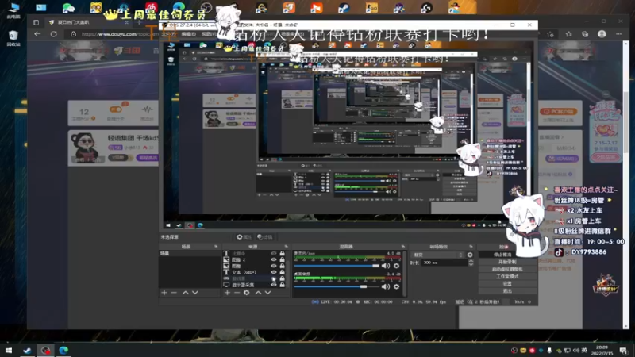635x357 pixels.
Task: Toggle the lock on the 文本 (GDI+) source
Action: pyautogui.click(x=283, y=272)
